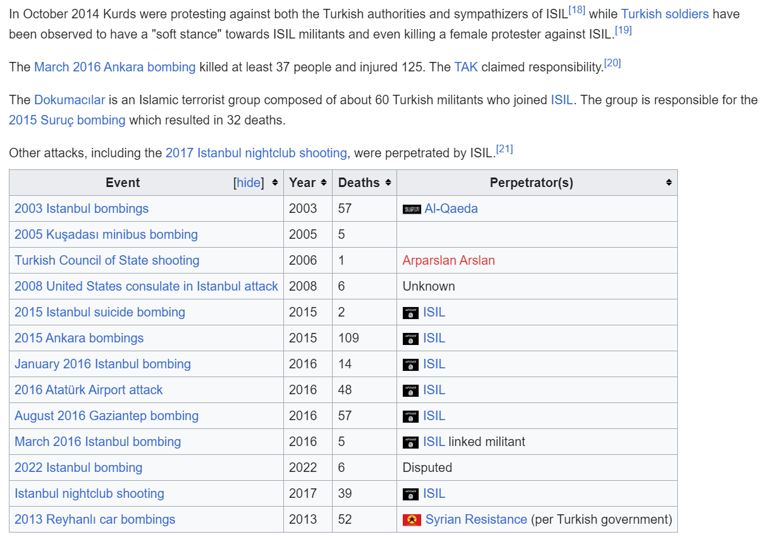Open ISIL link in 2016 Atatürk Airport row

point(434,390)
